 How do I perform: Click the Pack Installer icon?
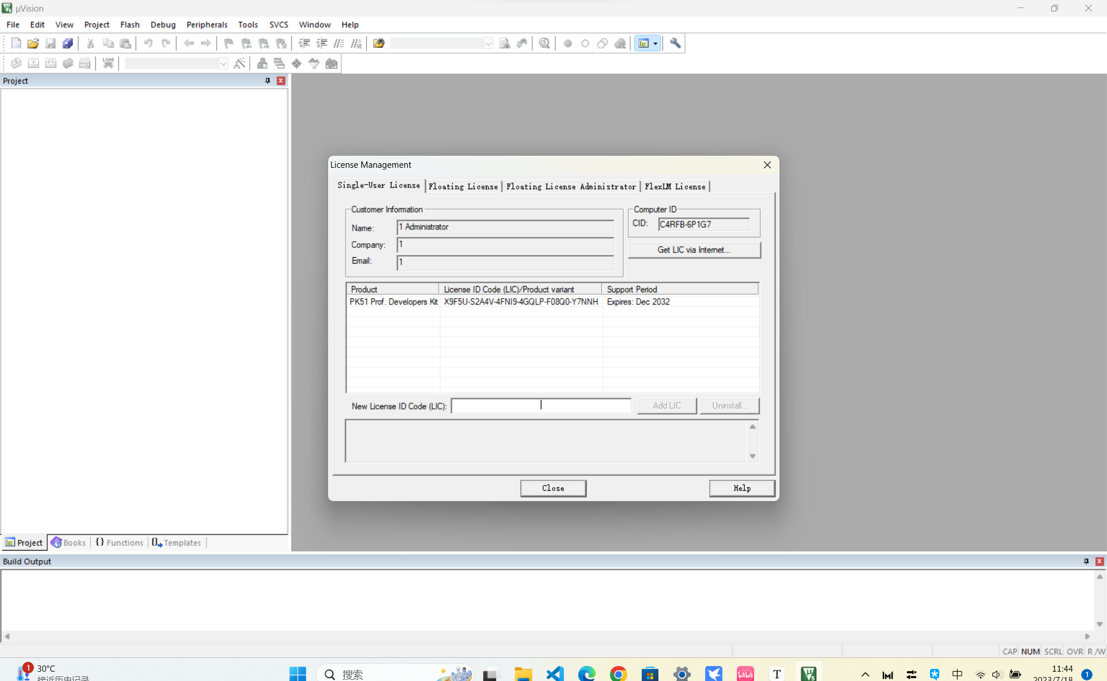click(332, 63)
